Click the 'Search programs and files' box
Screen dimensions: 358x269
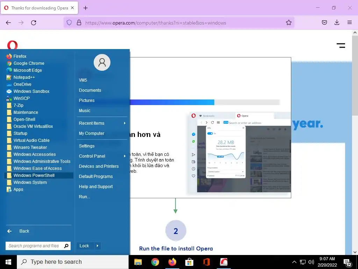[x=38, y=246]
